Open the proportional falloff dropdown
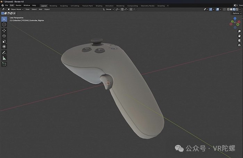Image resolution: width=243 pixels, height=158 pixels. coord(135,9)
